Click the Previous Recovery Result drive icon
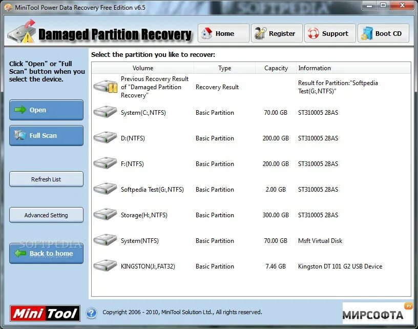This screenshot has height=329, width=418. click(106, 87)
